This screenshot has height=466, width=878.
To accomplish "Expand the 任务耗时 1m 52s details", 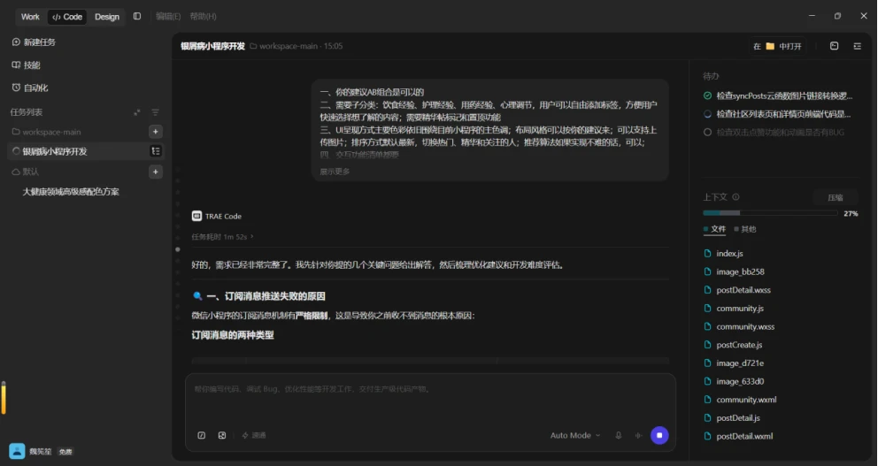I will tap(222, 237).
